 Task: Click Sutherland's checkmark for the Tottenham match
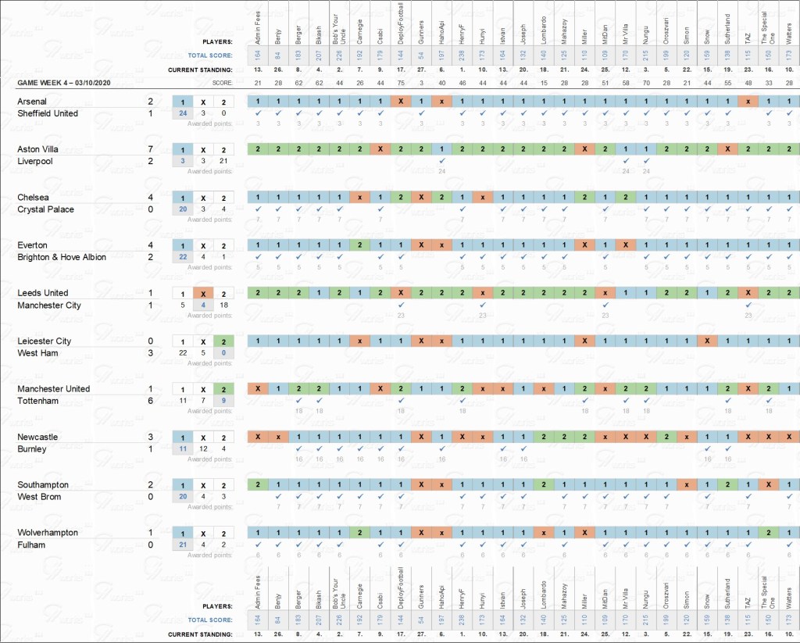pyautogui.click(x=727, y=401)
